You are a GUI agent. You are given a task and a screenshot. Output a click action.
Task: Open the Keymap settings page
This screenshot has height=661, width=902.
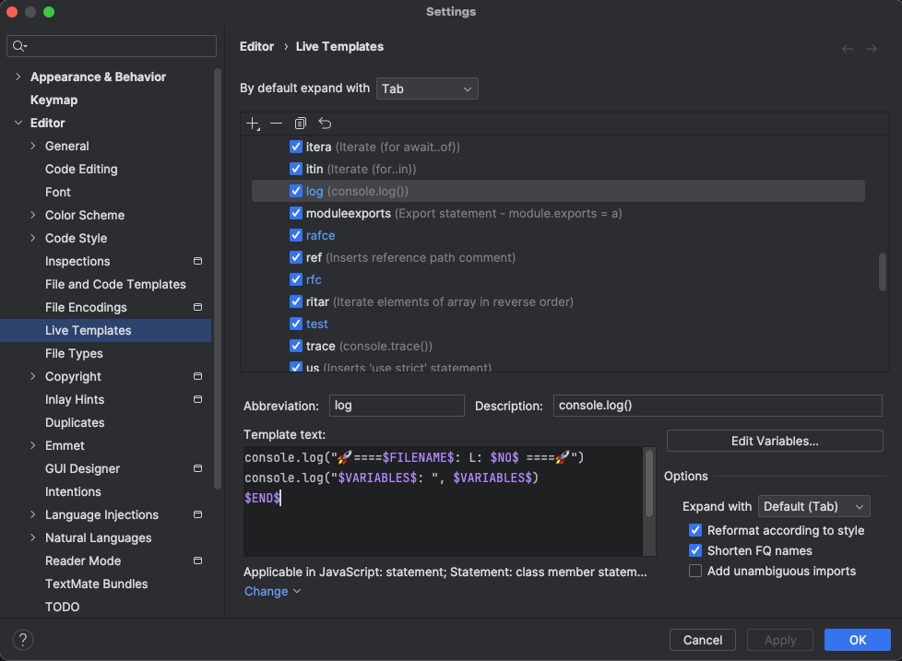click(53, 100)
